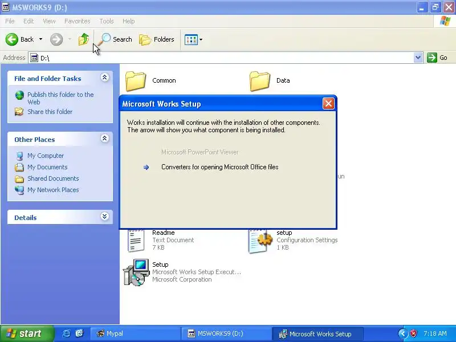Open the Favorites menu
The width and height of the screenshot is (456, 342).
[x=78, y=21]
